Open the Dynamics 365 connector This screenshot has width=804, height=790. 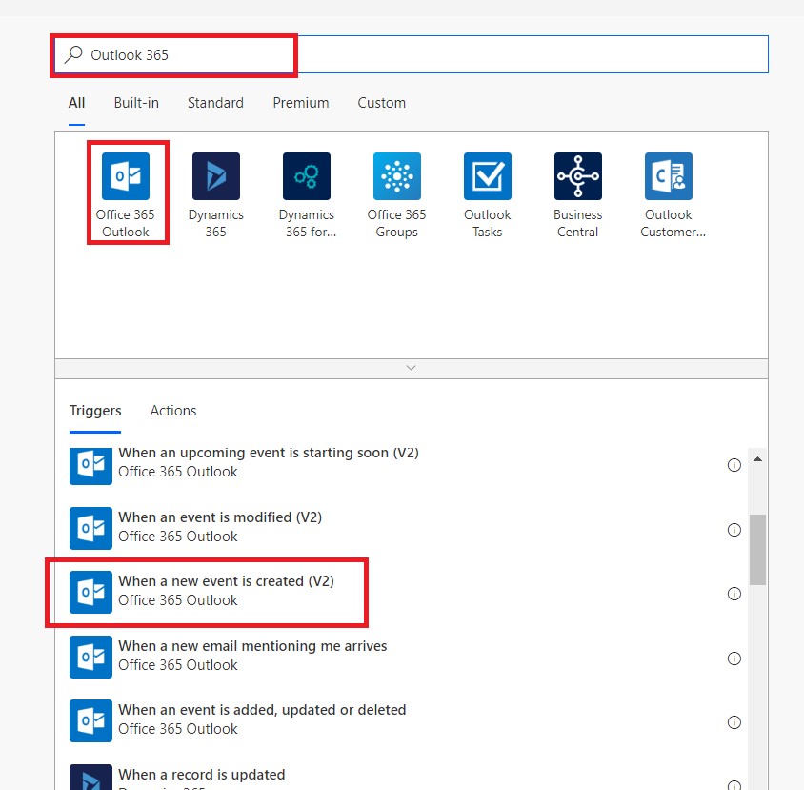click(216, 177)
